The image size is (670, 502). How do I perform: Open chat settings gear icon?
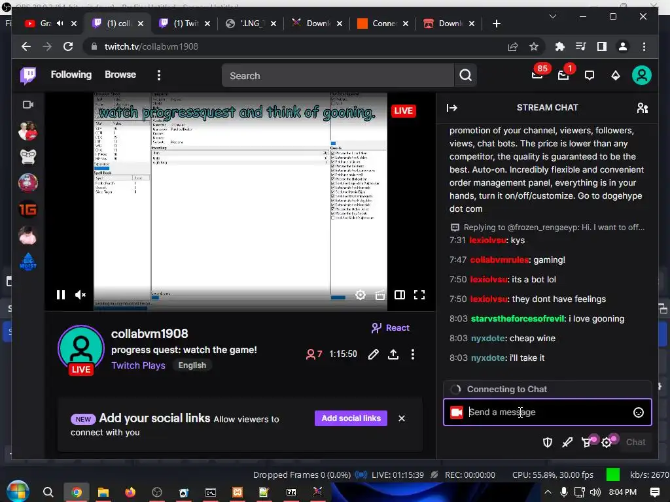(x=607, y=443)
